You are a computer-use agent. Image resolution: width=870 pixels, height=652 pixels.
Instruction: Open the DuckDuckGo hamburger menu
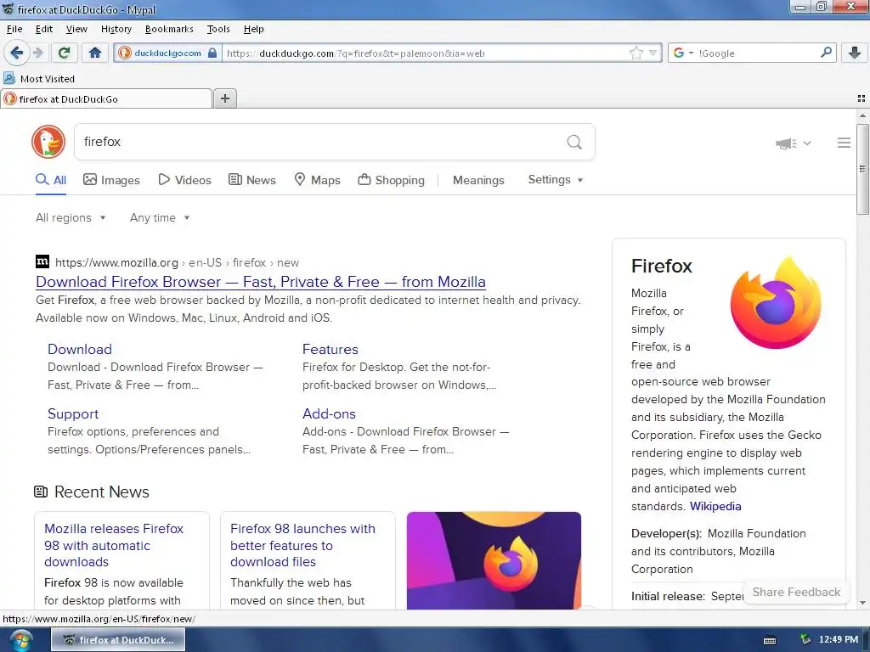(x=844, y=143)
